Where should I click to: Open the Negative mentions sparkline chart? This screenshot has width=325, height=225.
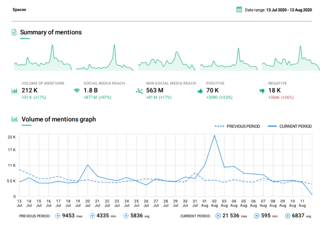pos(291,58)
